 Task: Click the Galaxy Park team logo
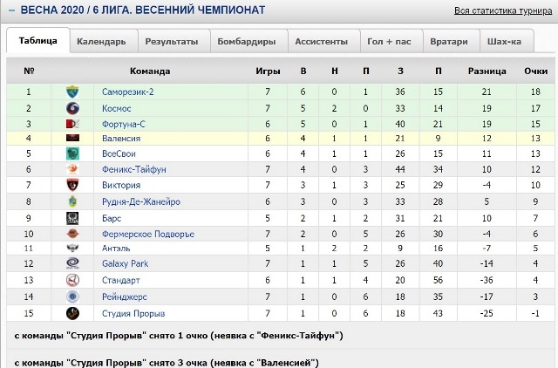pyautogui.click(x=72, y=263)
